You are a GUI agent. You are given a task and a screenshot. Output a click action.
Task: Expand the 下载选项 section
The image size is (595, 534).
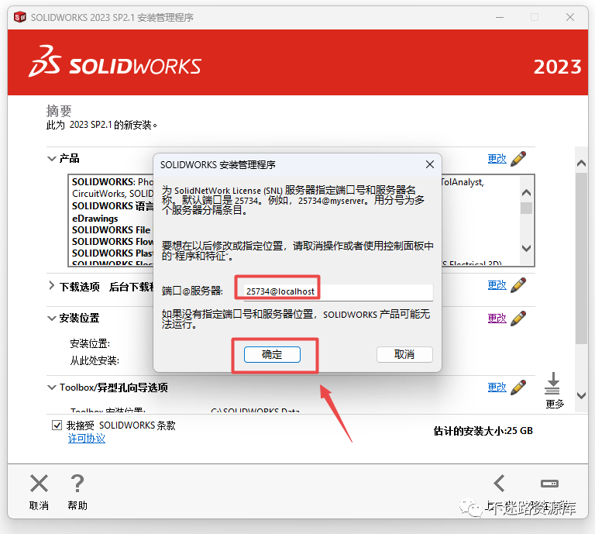click(51, 285)
